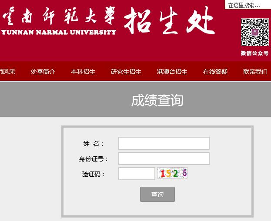Click the 成绩查询 page heading
The image size is (271, 221).
click(157, 100)
